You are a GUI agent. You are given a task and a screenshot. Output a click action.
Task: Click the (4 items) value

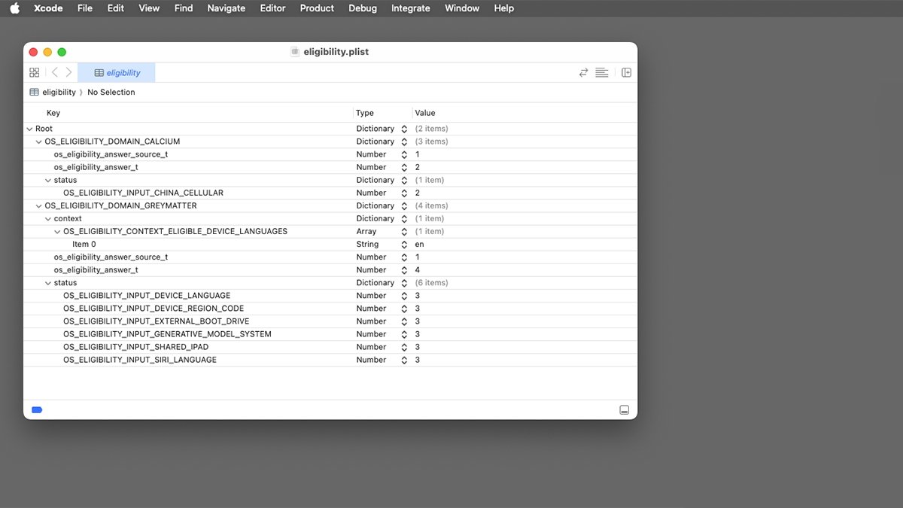(431, 205)
